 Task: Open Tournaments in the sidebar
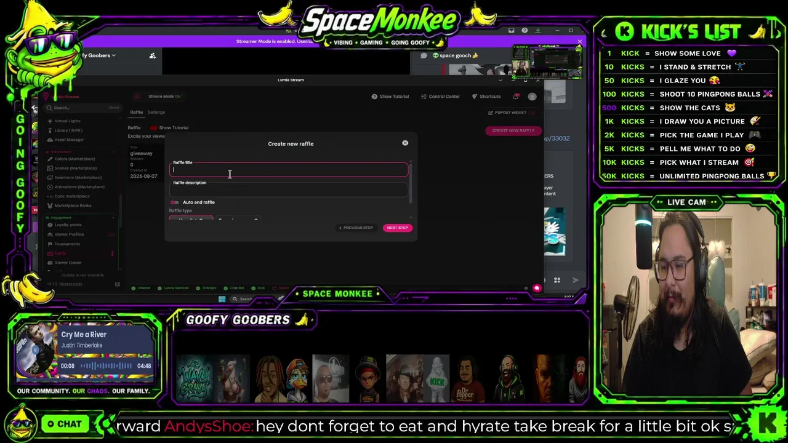click(67, 244)
